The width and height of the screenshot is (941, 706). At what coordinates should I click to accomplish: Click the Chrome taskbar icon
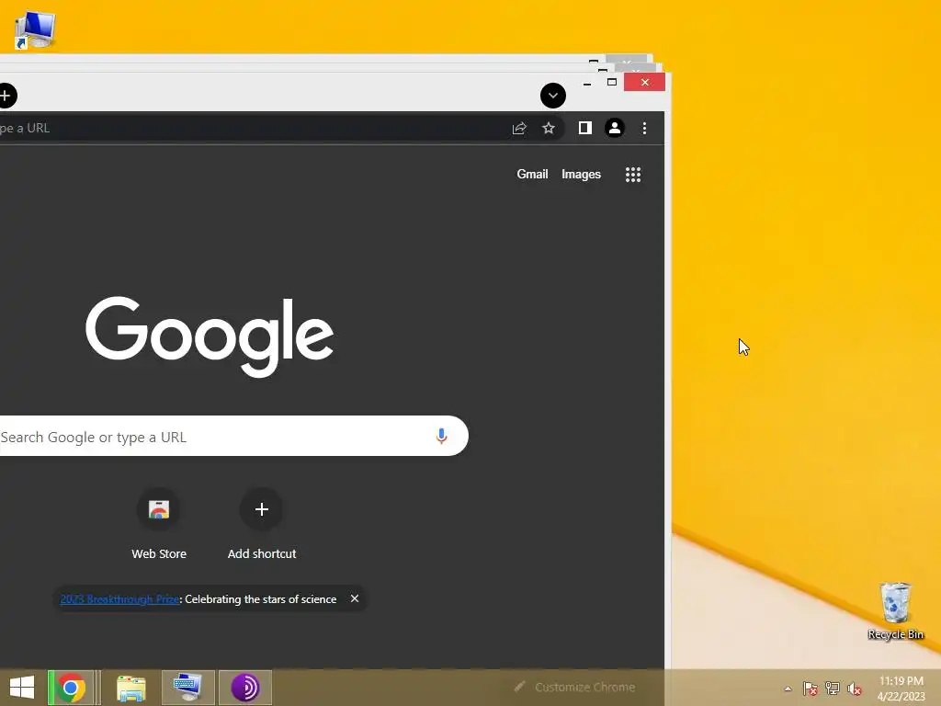point(71,688)
